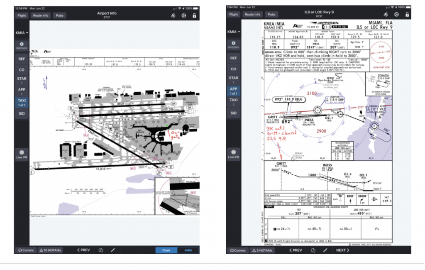Viewport: 425px width, 270px height.
Task: Tap satellite GPS icon in ILS Rwy 9 window
Action: click(386, 15)
